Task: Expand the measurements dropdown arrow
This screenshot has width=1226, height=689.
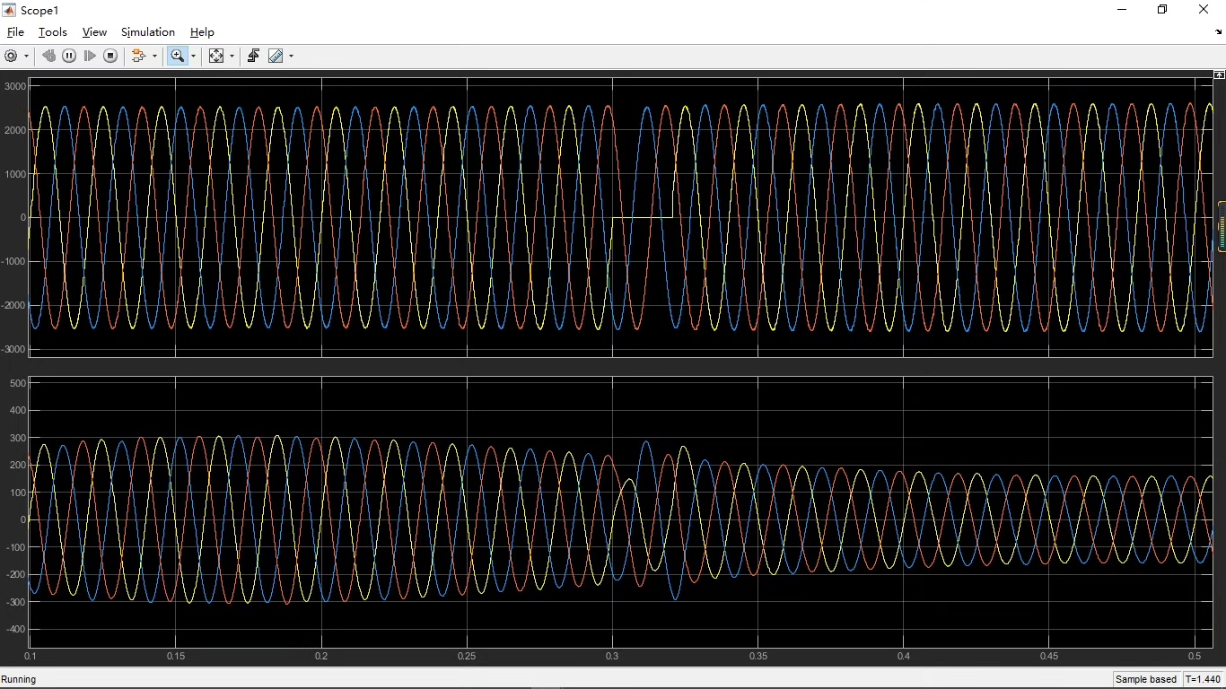Action: (x=291, y=56)
